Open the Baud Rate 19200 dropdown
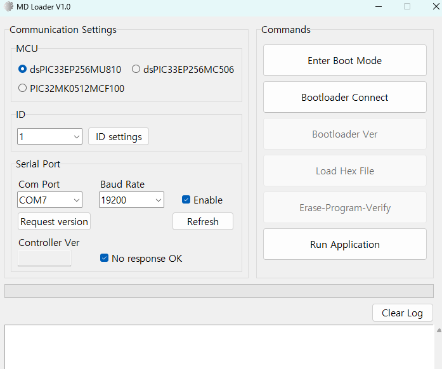Screen dimensions: 442x369 (131, 200)
